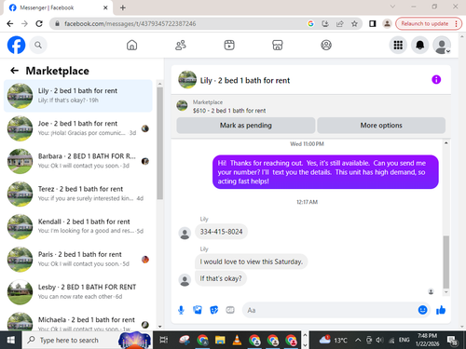This screenshot has height=349, width=466.
Task: Open the Google icon in the address bar
Action: point(310,23)
